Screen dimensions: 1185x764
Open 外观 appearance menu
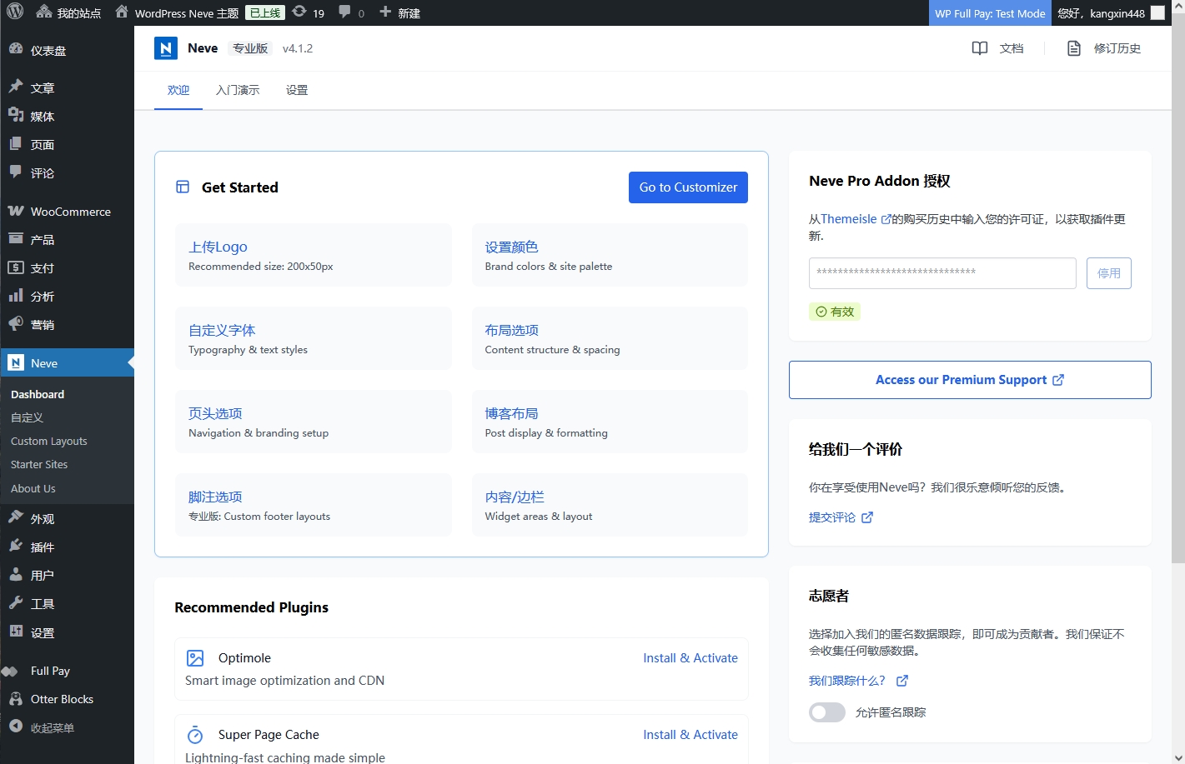(x=67, y=518)
